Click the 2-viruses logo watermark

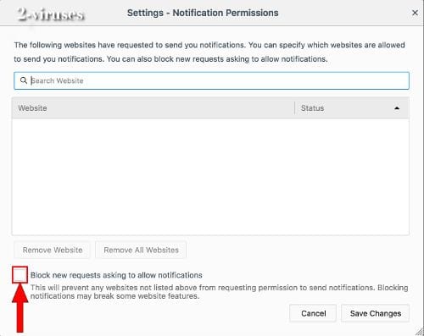(x=51, y=14)
